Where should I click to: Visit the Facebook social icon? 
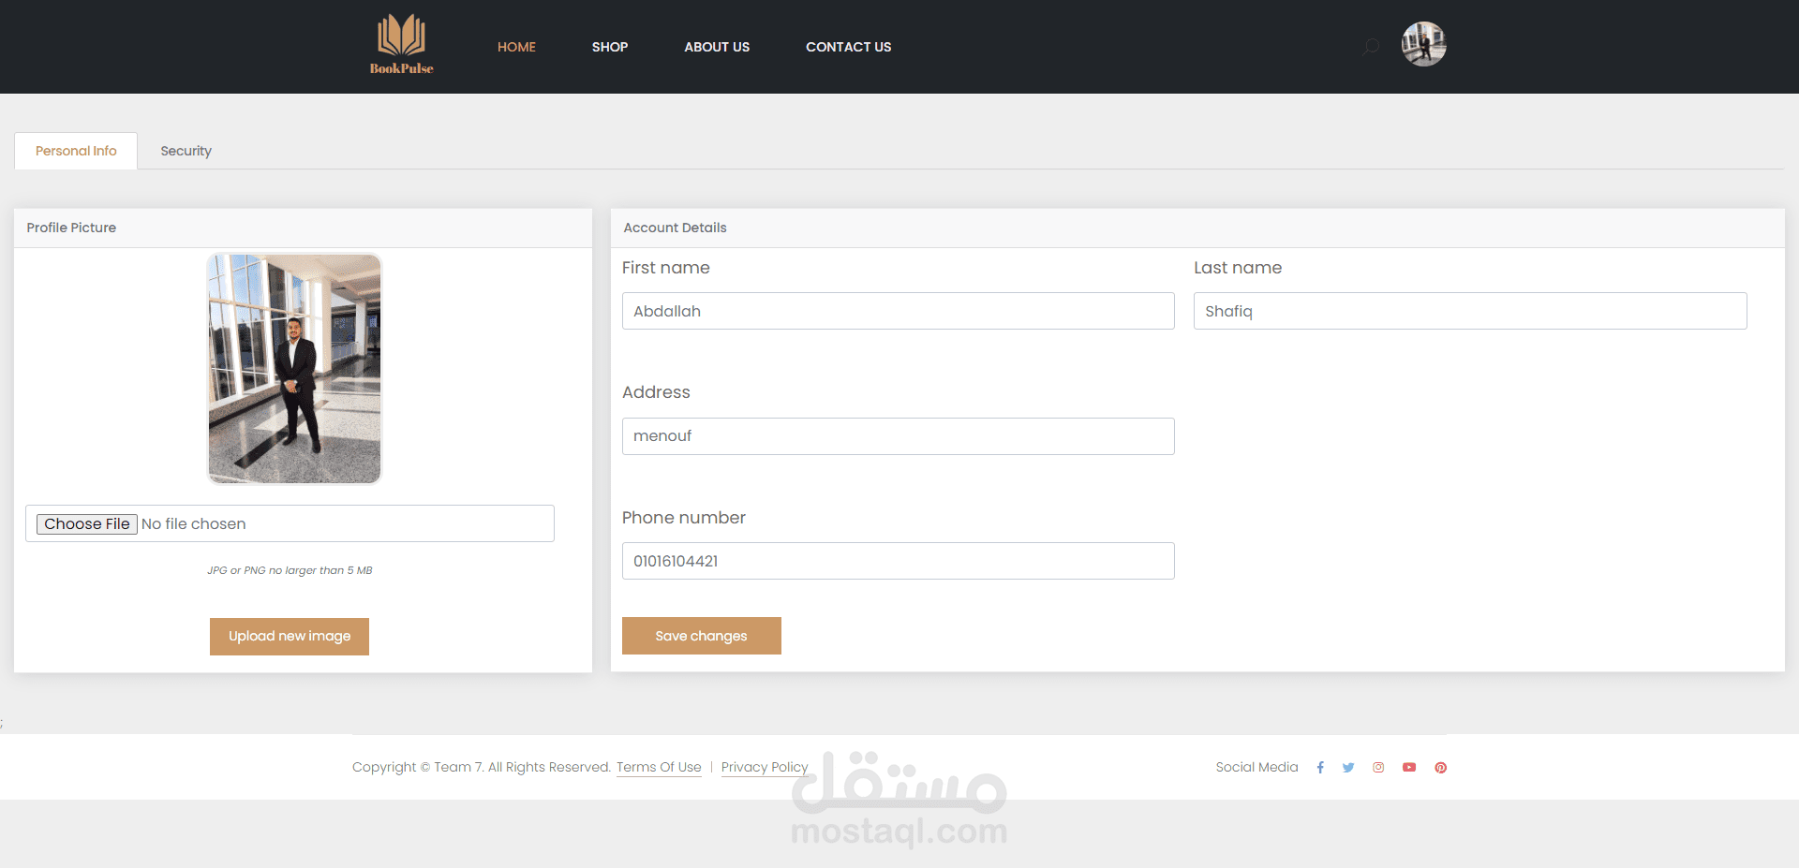tap(1320, 767)
